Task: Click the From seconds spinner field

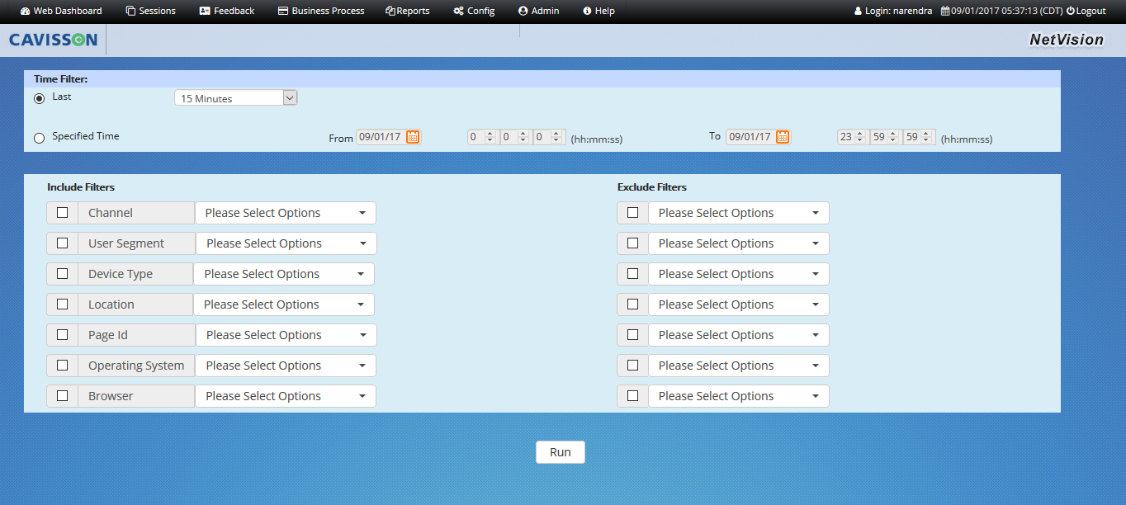Action: pos(549,137)
